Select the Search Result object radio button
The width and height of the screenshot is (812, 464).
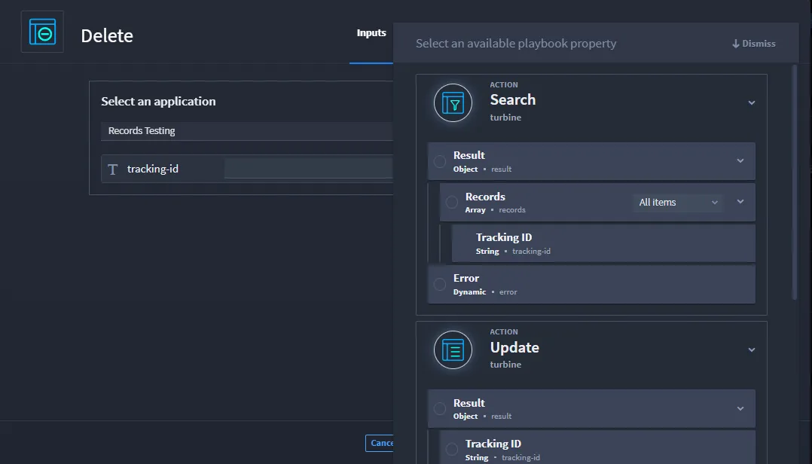(440, 161)
